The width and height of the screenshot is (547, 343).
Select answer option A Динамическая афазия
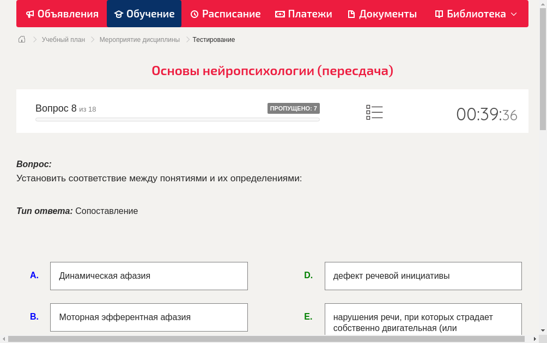[x=149, y=275]
